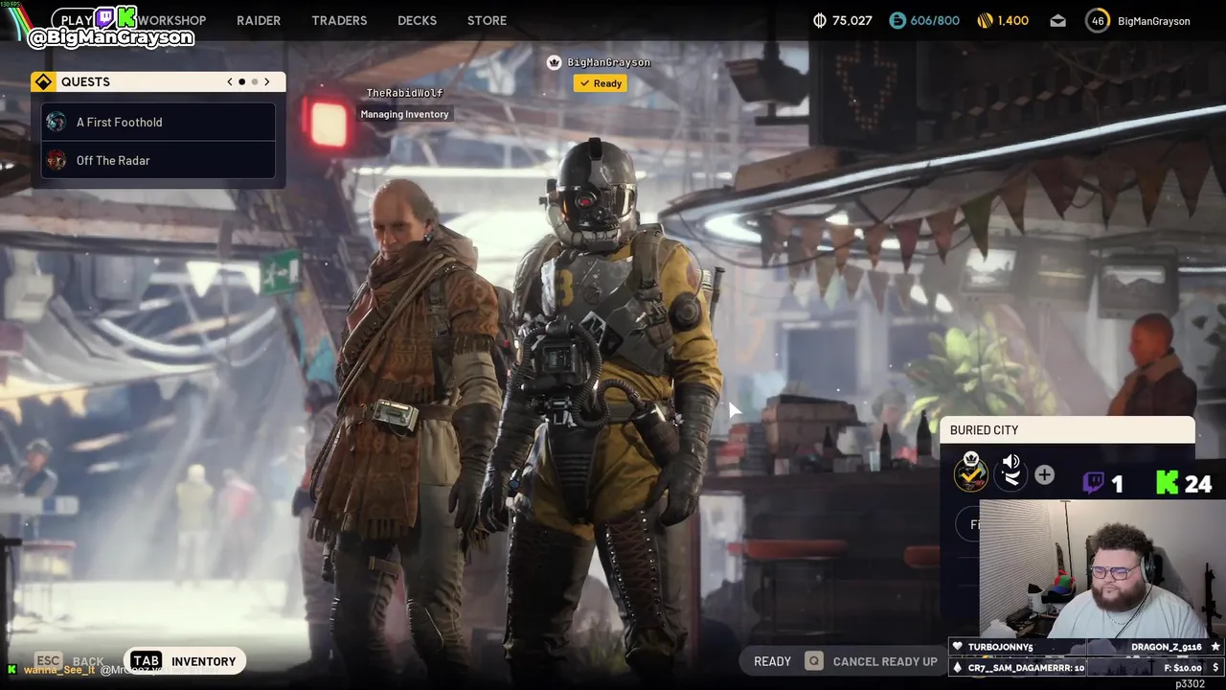Go to previous quests page arrow
The height and width of the screenshot is (690, 1226).
point(230,81)
